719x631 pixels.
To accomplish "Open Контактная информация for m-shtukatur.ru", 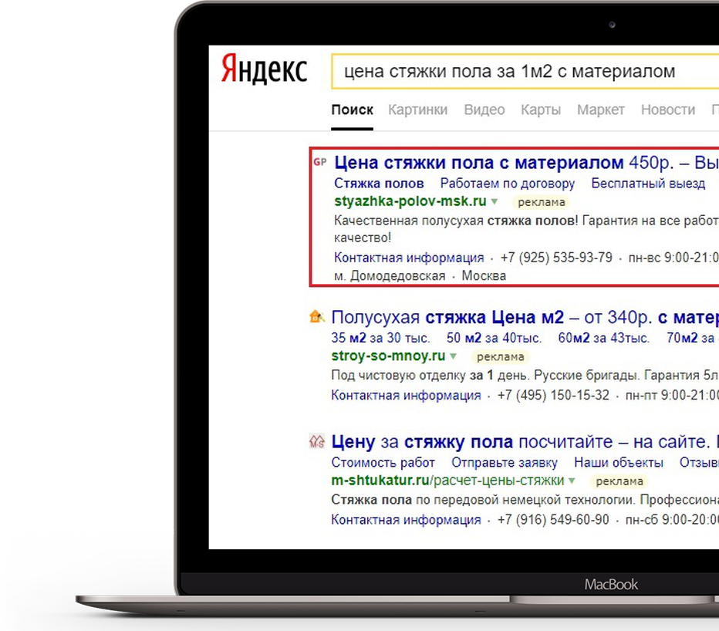I will (407, 520).
